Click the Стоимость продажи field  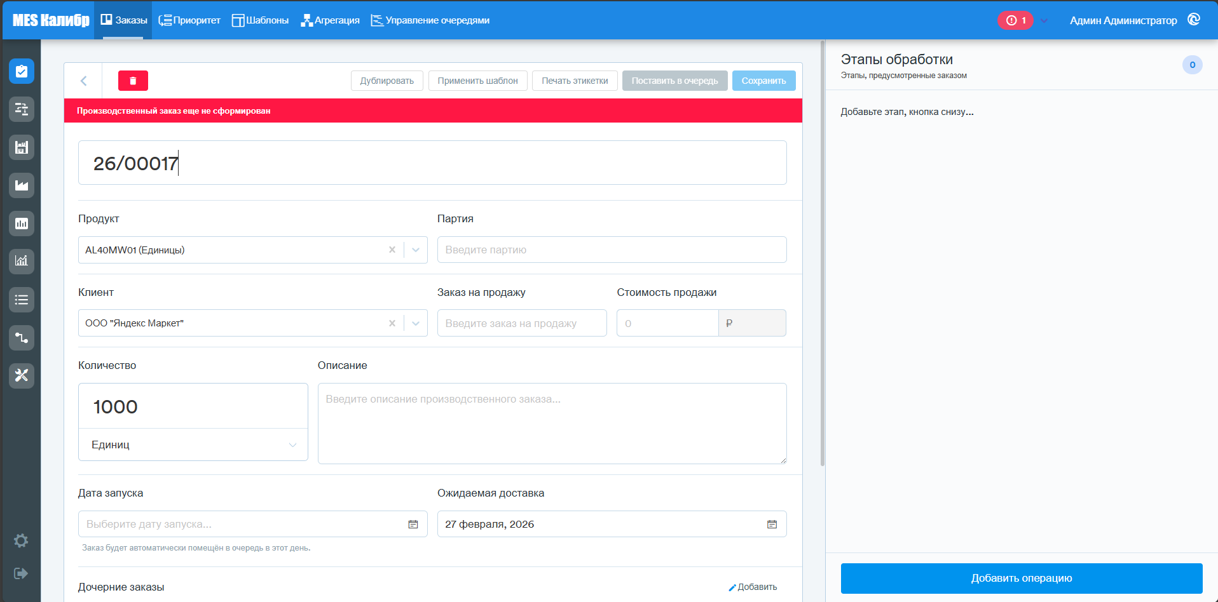click(667, 323)
